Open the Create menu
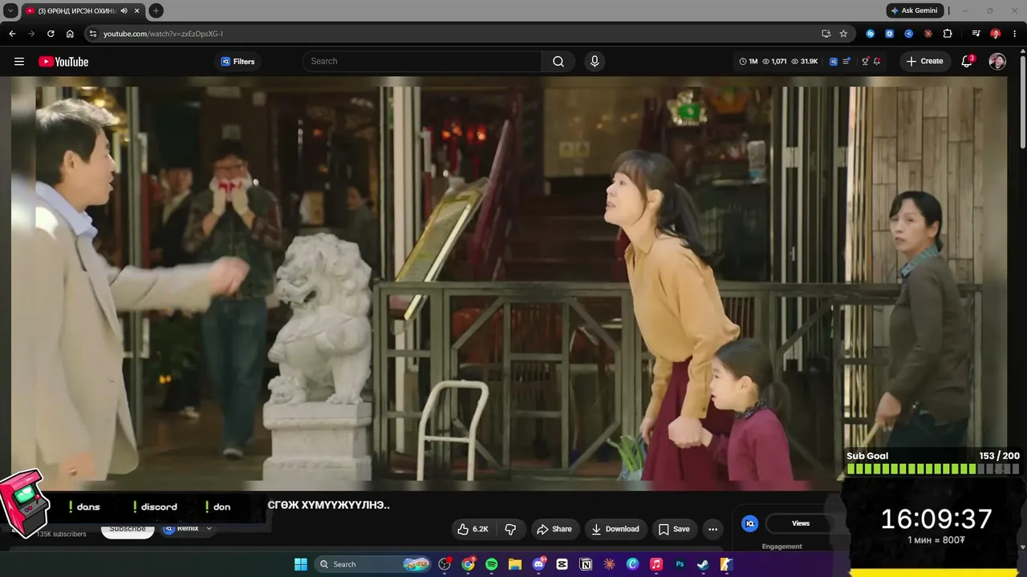1027x577 pixels. 924,62
